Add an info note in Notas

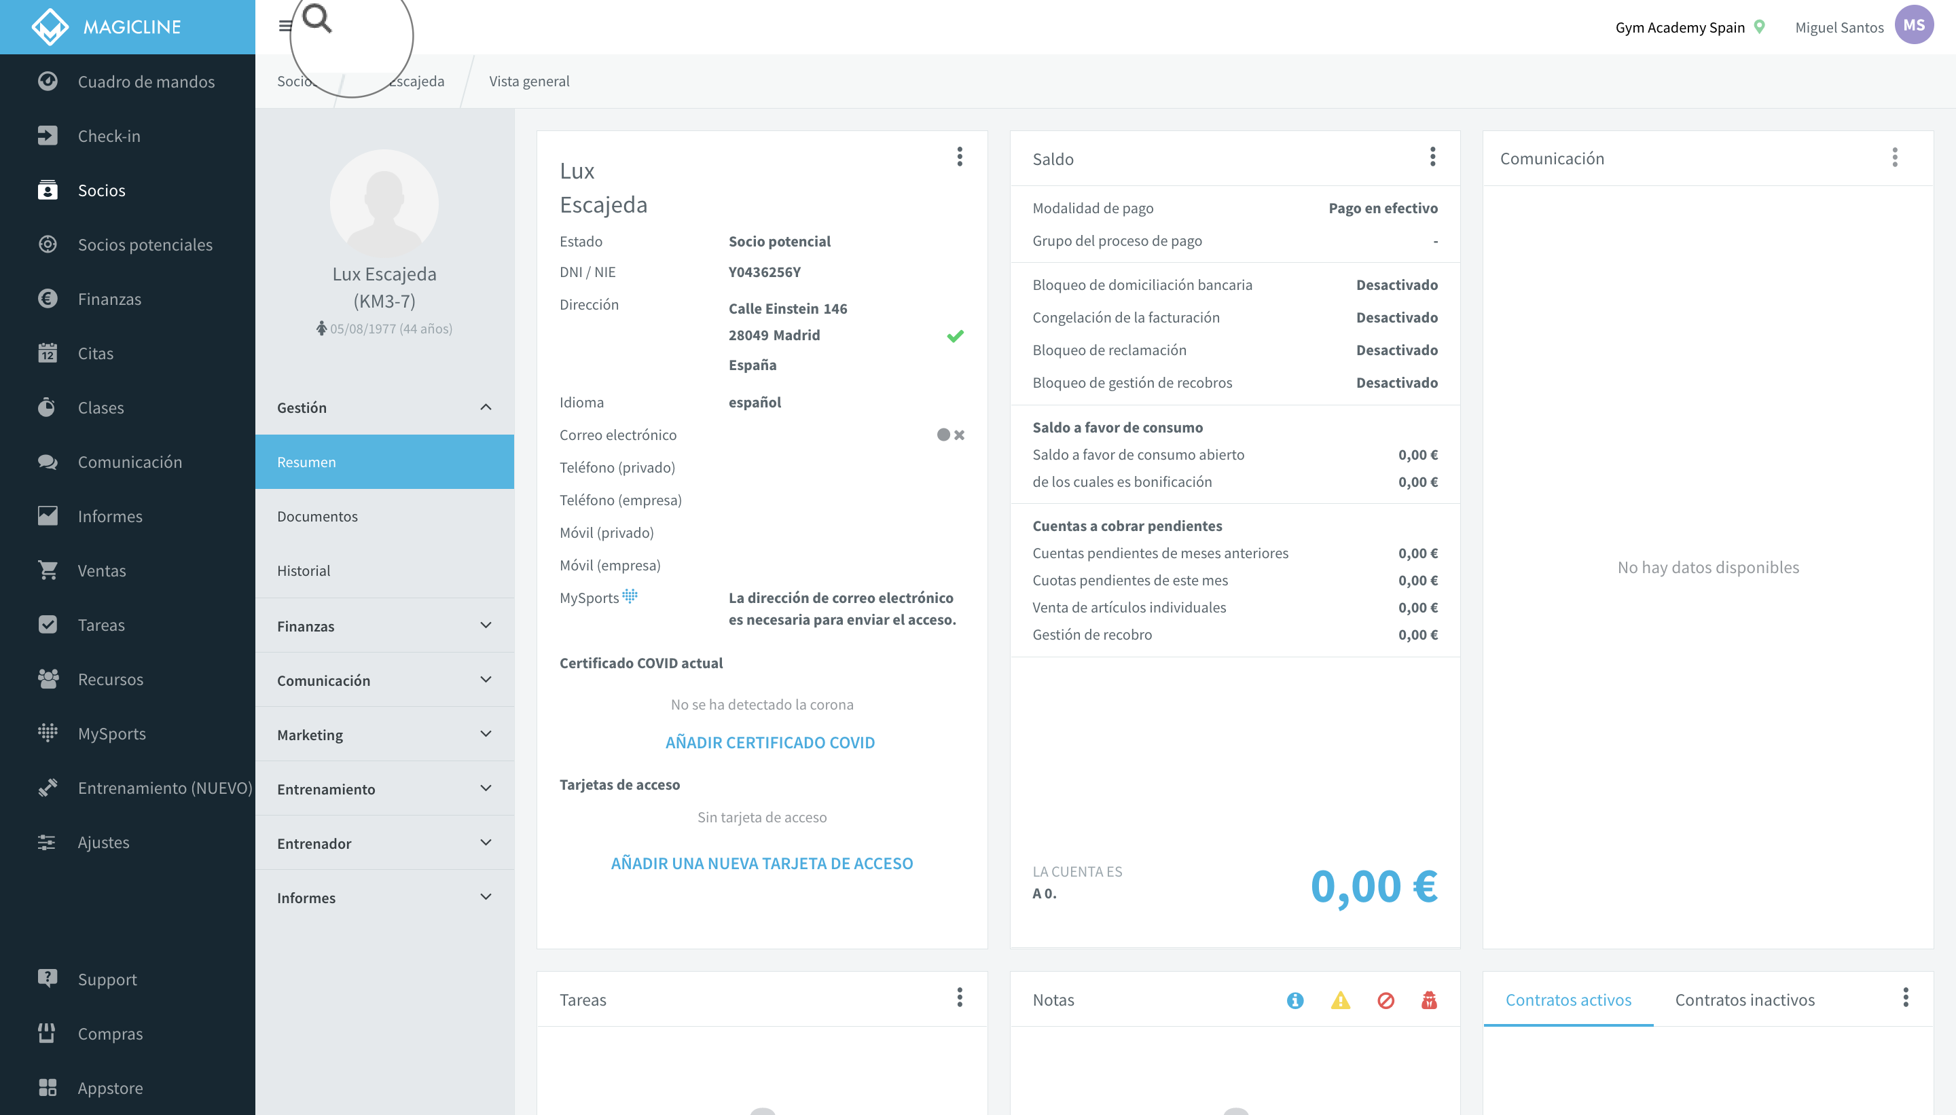pyautogui.click(x=1295, y=1000)
